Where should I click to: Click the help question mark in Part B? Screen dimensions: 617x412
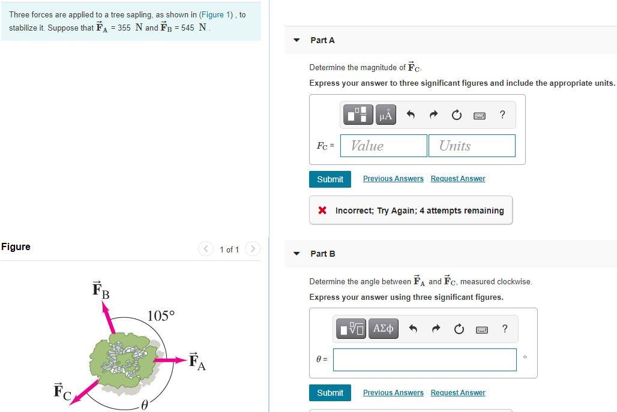point(505,329)
